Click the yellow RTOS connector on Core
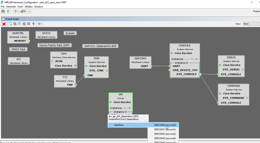The width and height of the screenshot is (260, 143). [x=52, y=61]
